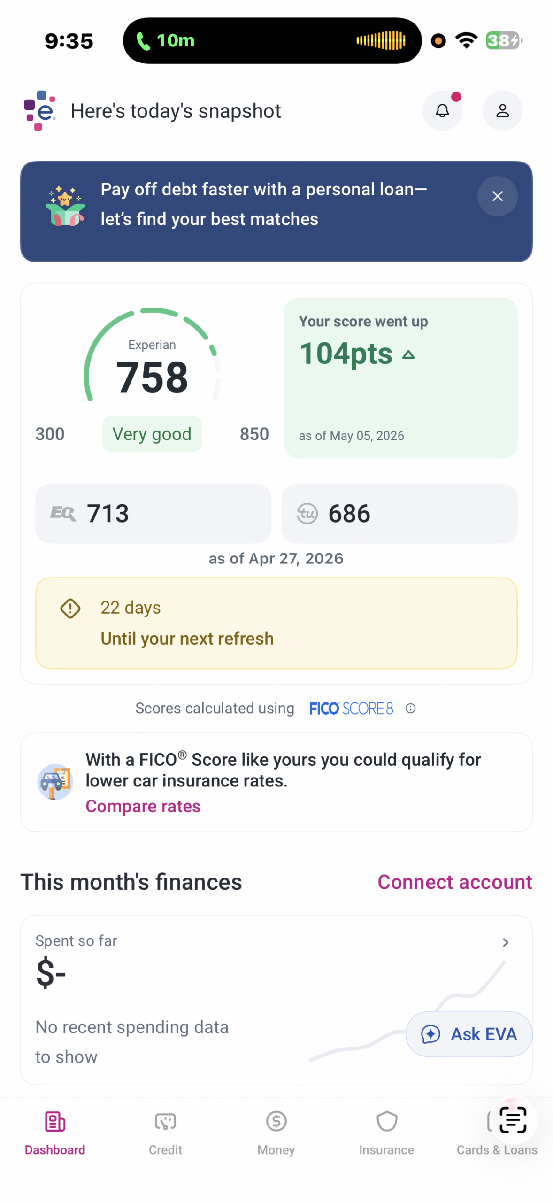Open the TransUnion 686 score tile
This screenshot has width=553, height=1202.
(x=399, y=514)
